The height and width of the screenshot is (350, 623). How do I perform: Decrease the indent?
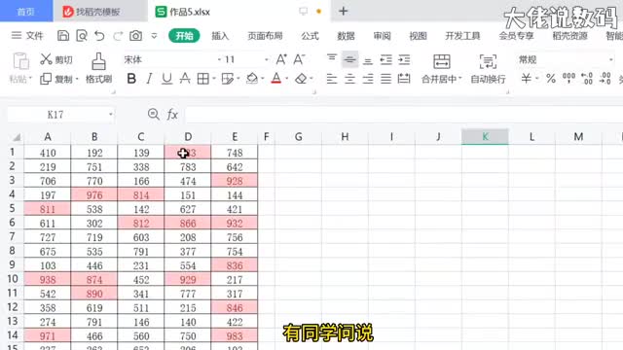point(385,59)
